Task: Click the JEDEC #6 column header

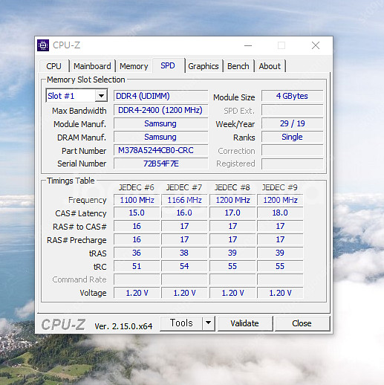Action: point(136,187)
